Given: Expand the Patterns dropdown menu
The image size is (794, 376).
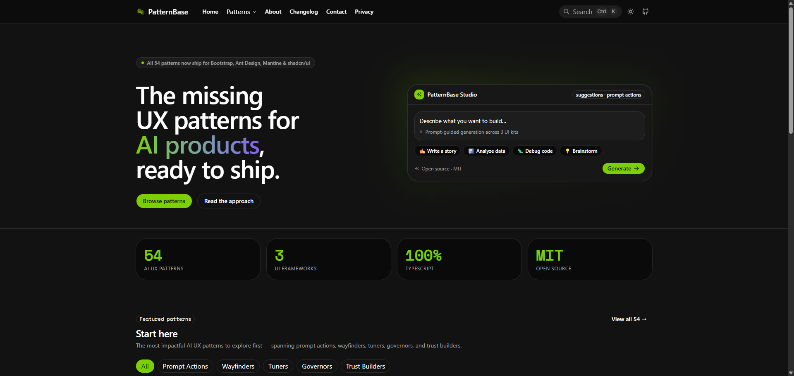Looking at the screenshot, I should 241,12.
